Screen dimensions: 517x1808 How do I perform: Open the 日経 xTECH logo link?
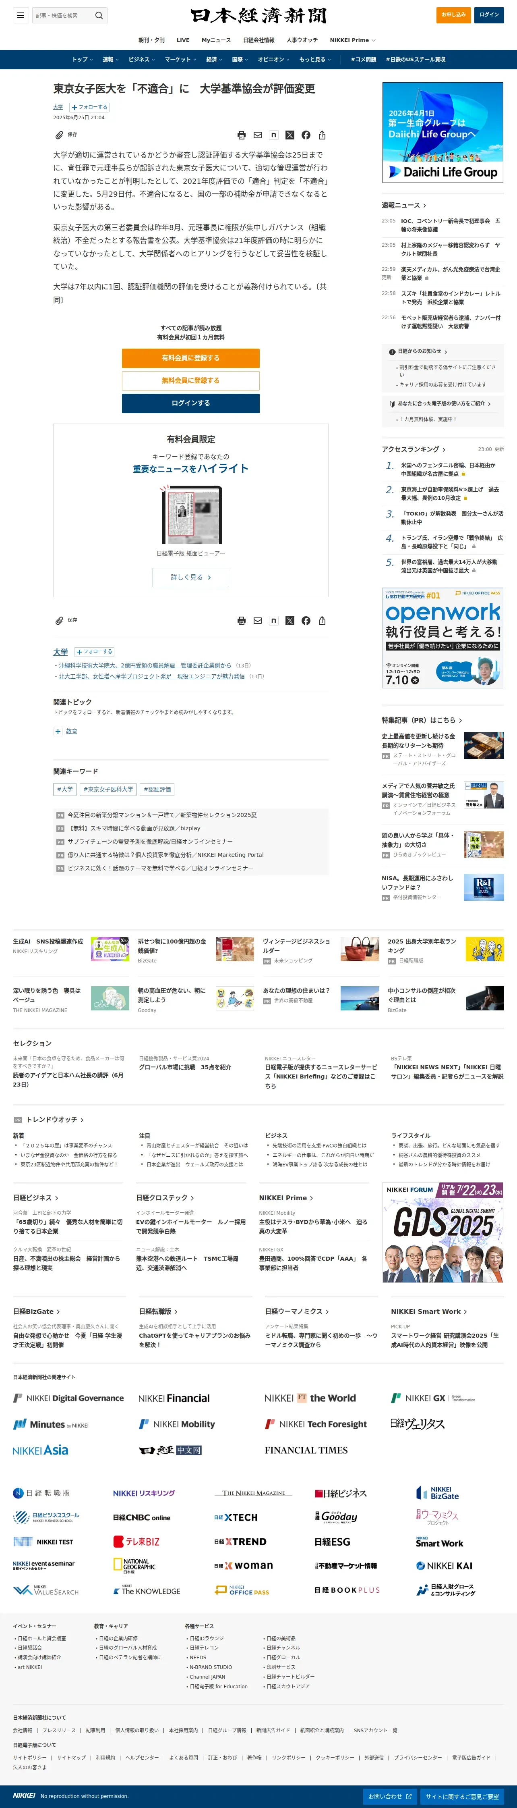236,1517
